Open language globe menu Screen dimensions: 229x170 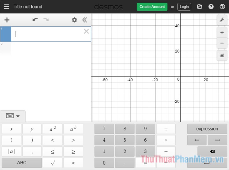click(x=222, y=7)
